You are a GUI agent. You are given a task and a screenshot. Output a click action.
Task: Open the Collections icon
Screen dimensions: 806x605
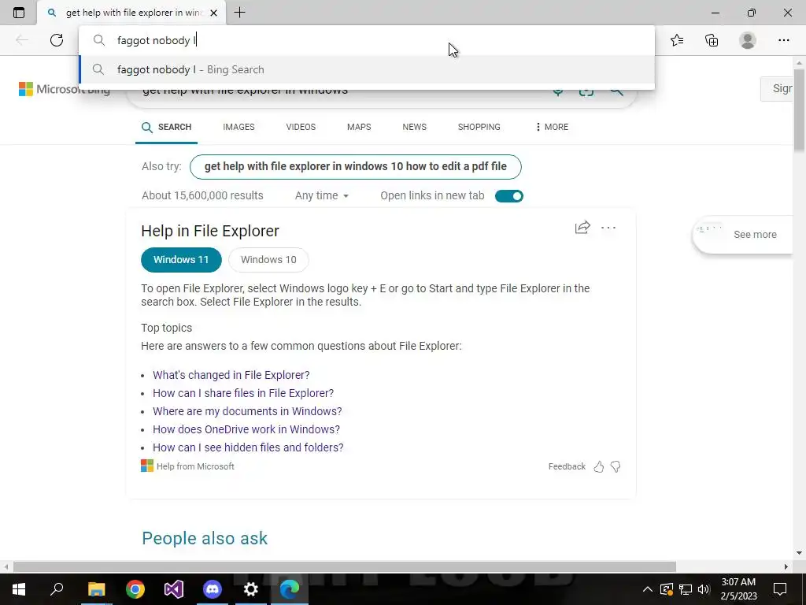[x=712, y=40]
